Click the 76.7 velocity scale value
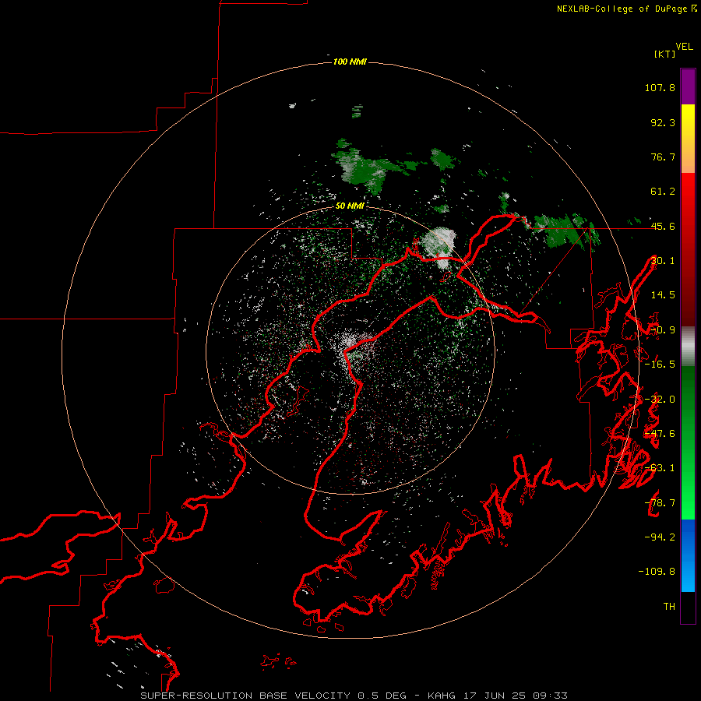Image resolution: width=701 pixels, height=701 pixels. click(x=663, y=157)
